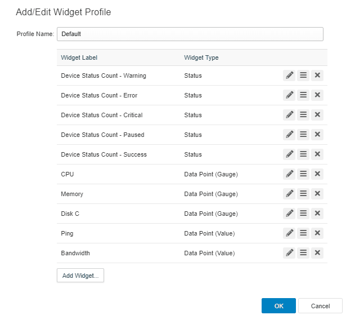The width and height of the screenshot is (346, 315).
Task: Cancel the widget profile dialog
Action: [320, 306]
